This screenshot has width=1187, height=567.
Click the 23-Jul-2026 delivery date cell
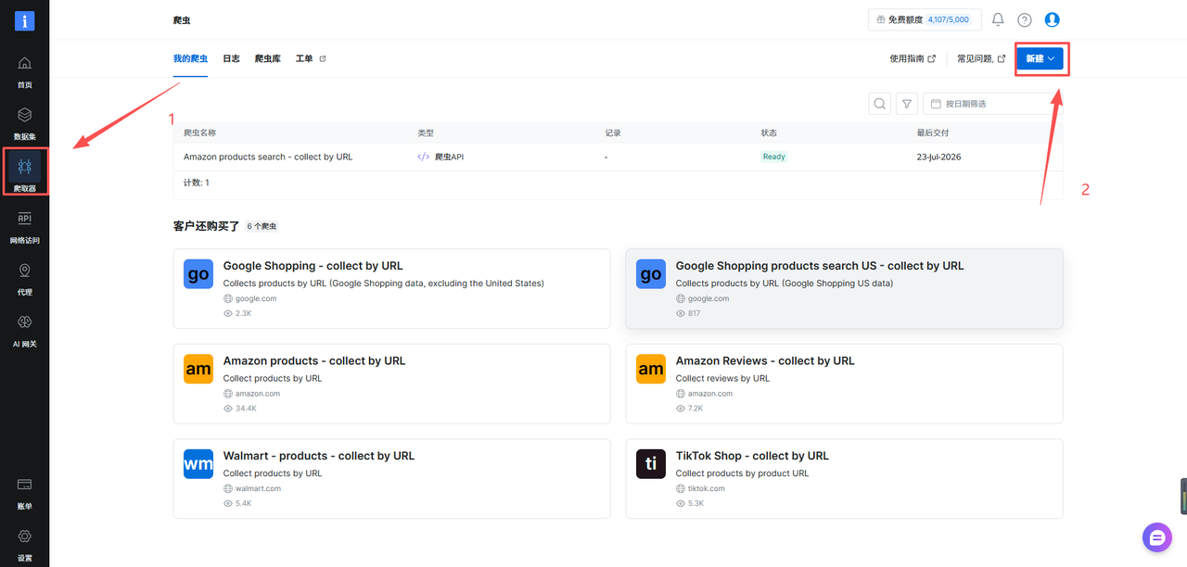(x=938, y=157)
